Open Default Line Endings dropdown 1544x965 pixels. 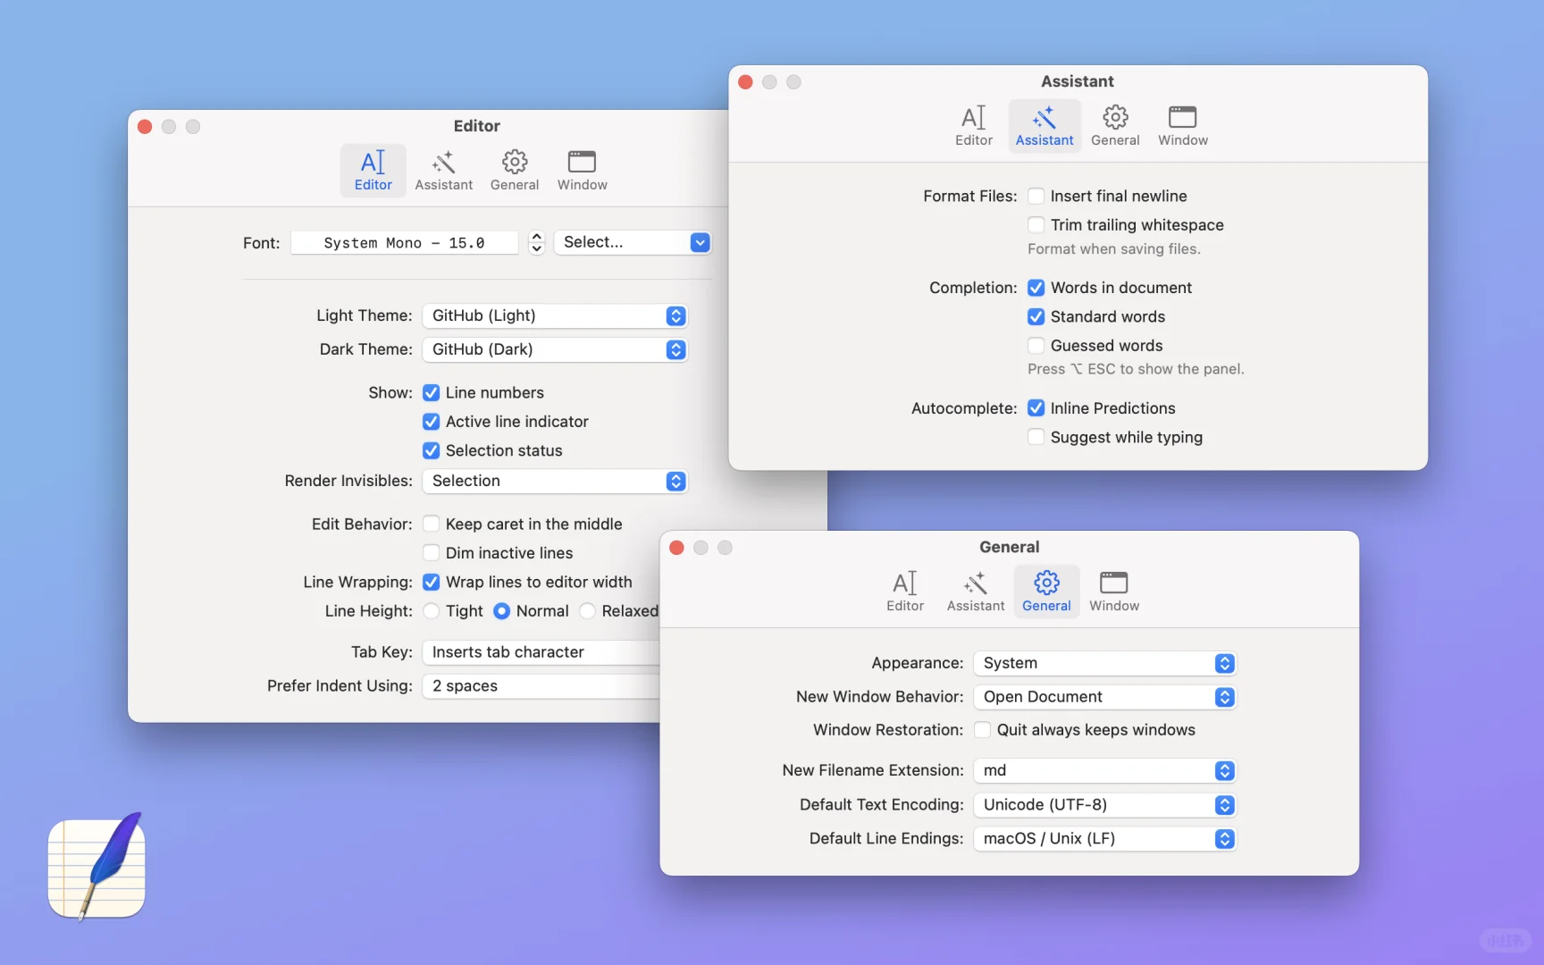1105,838
